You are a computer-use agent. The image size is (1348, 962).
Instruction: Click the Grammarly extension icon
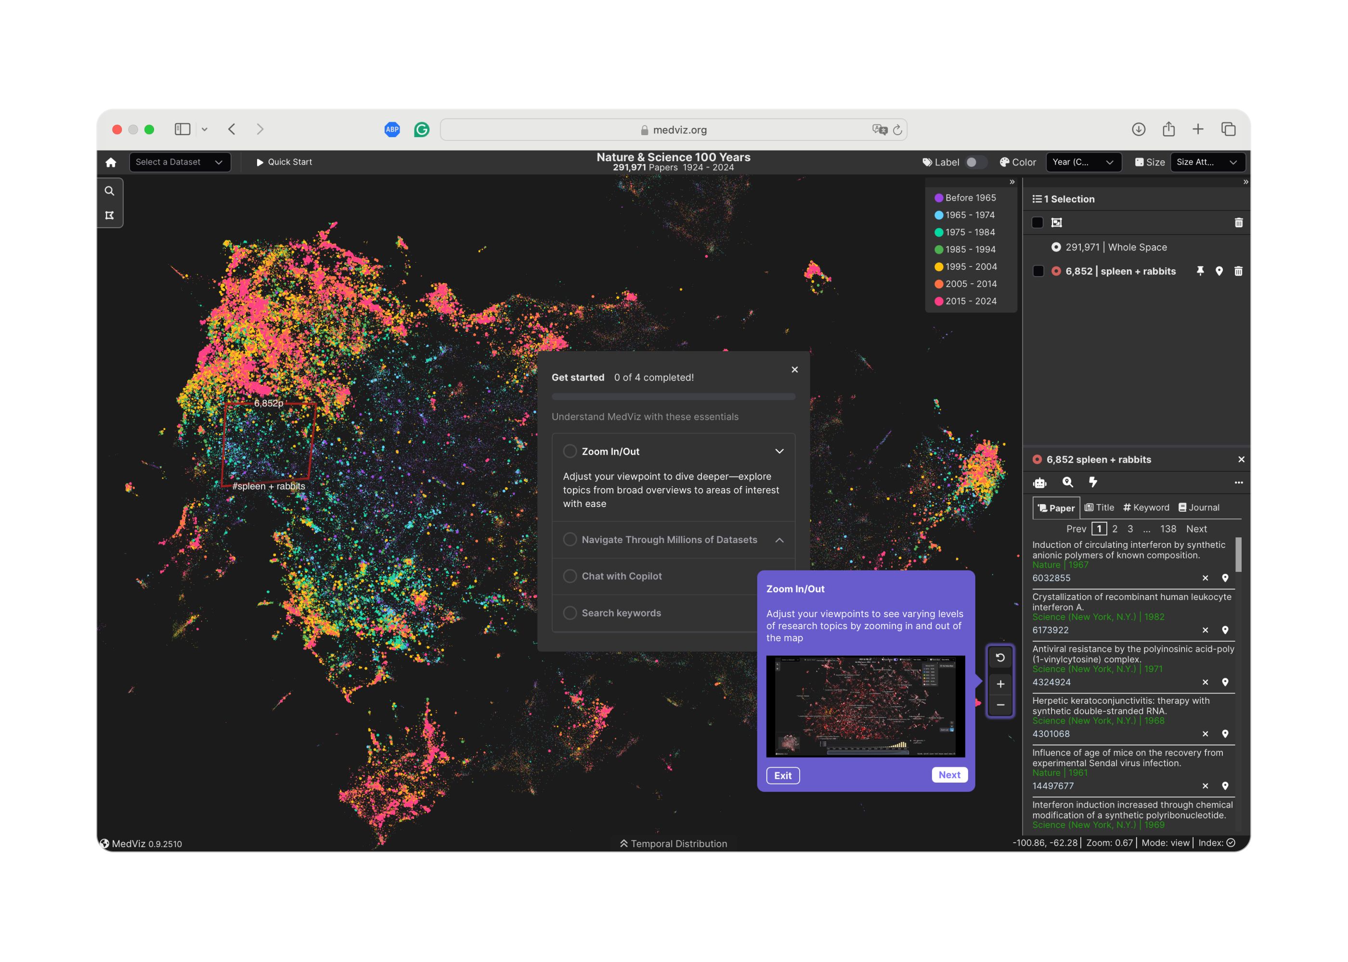point(421,130)
